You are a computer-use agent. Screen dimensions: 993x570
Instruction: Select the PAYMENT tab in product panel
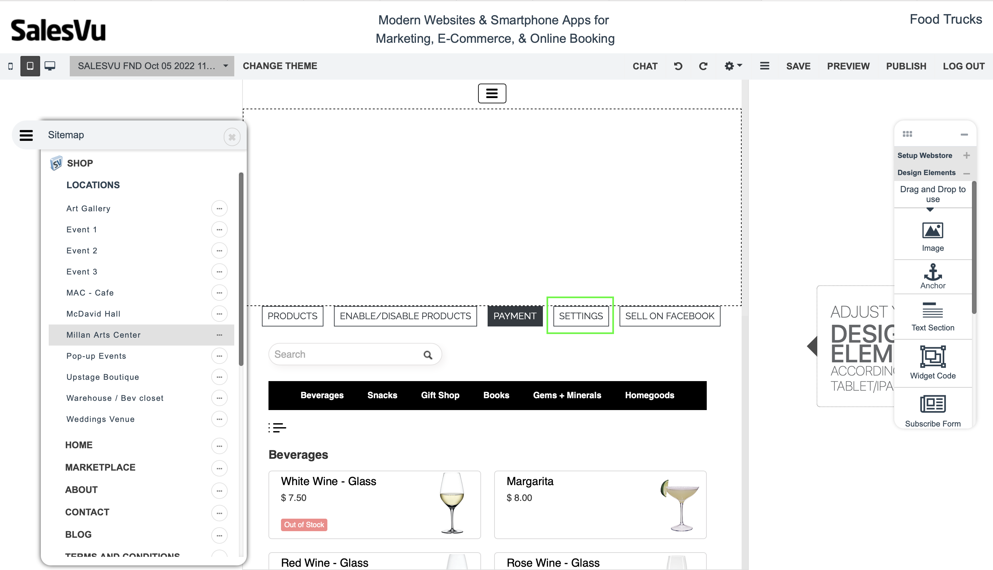(x=515, y=316)
